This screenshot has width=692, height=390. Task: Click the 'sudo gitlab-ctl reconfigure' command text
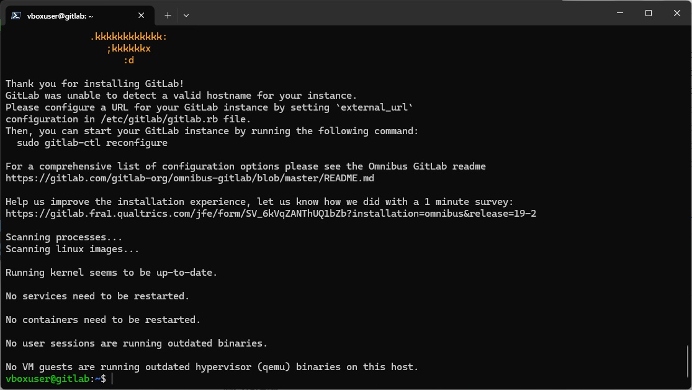click(x=92, y=143)
